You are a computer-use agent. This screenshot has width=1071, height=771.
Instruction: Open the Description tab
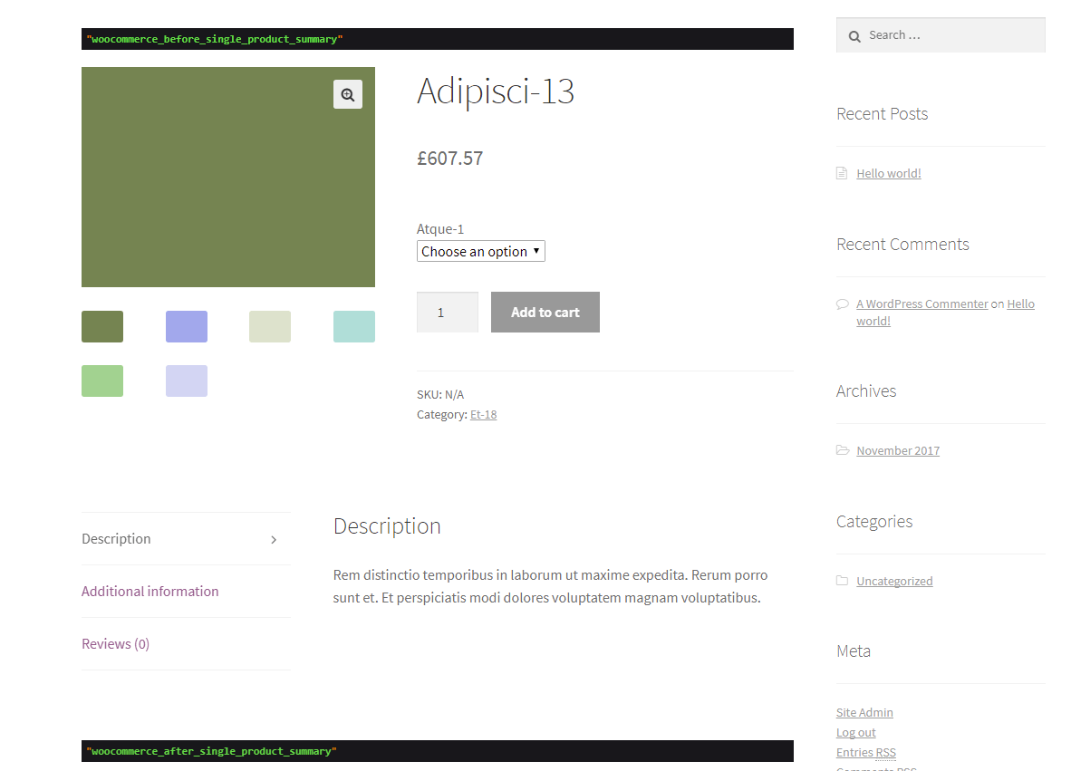pos(186,539)
